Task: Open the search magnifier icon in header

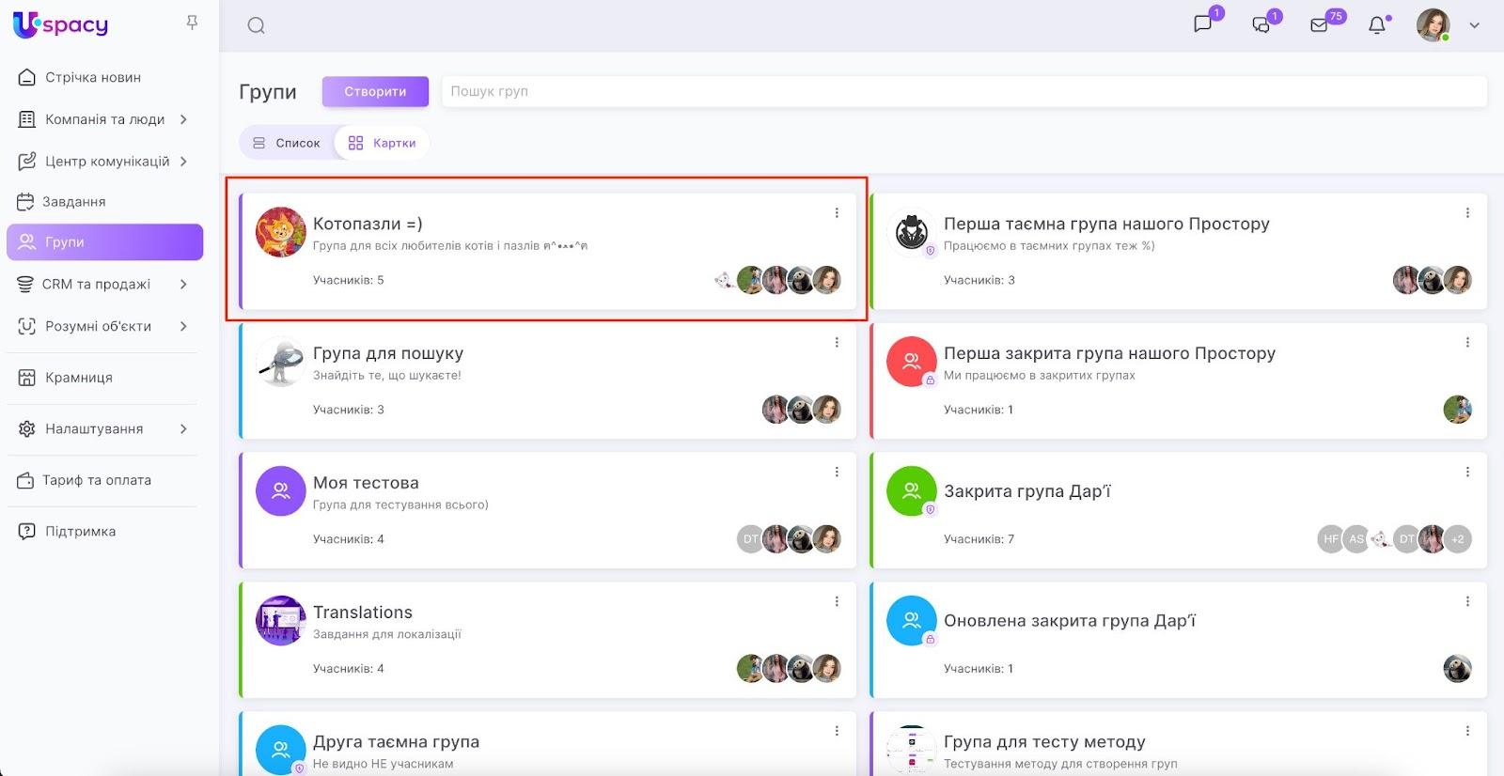Action: coord(256,25)
